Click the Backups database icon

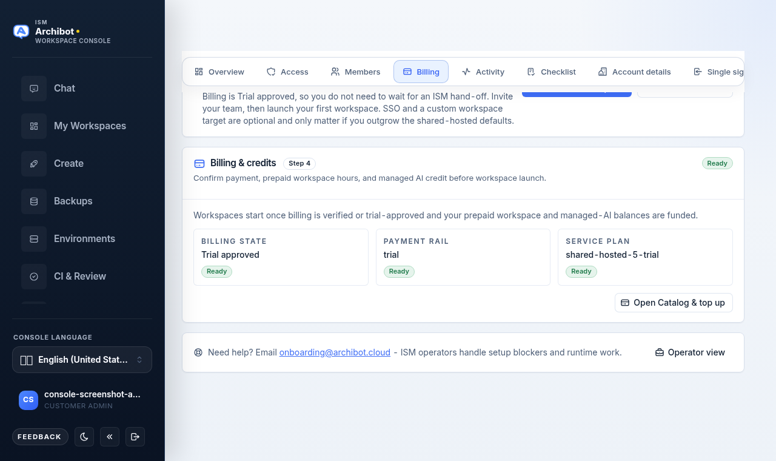coord(34,201)
